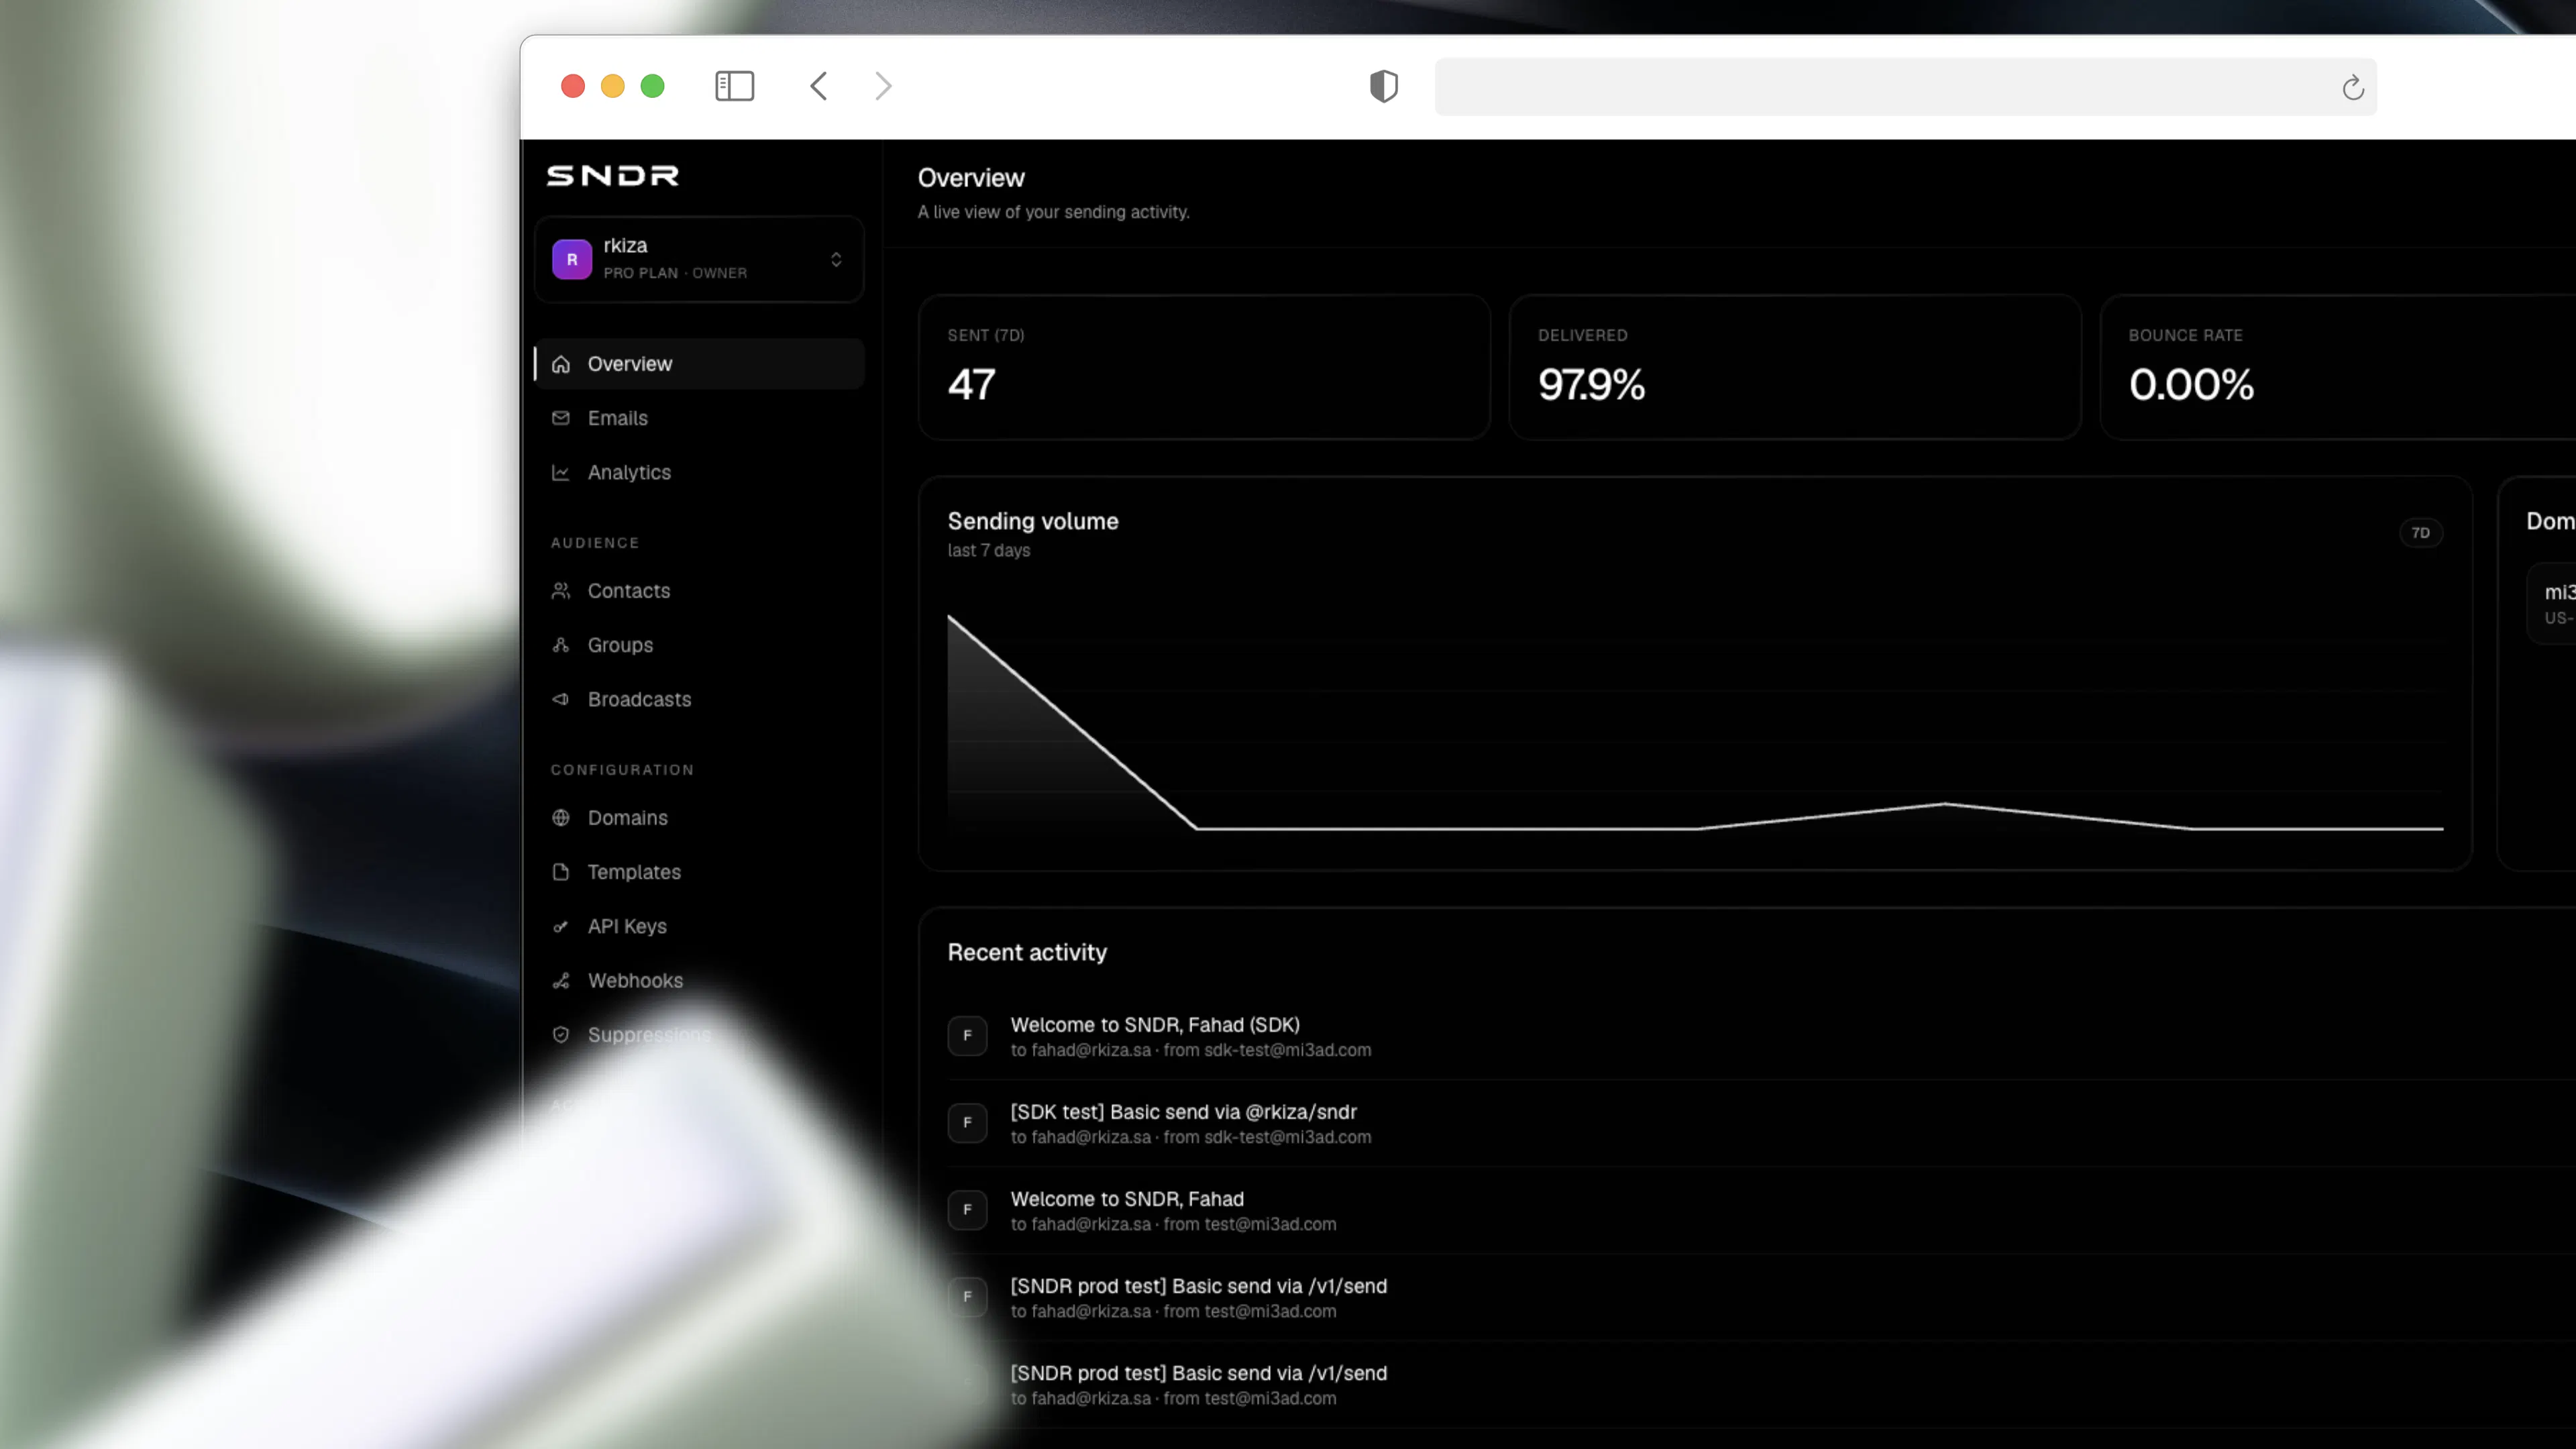Open Emails via its envelope icon
This screenshot has width=2576, height=1449.
(561, 418)
